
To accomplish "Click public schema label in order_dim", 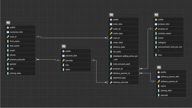I will click(x=116, y=19).
